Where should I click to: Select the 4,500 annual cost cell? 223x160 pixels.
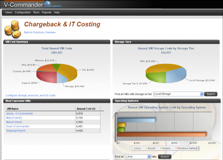[88, 122]
